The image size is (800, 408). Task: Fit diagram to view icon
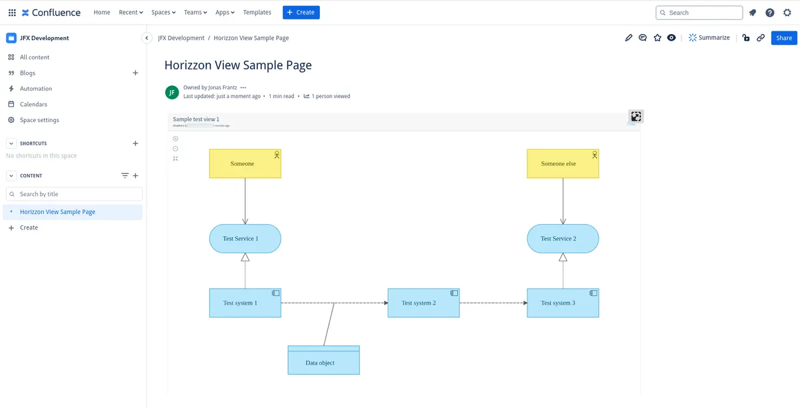tap(175, 159)
